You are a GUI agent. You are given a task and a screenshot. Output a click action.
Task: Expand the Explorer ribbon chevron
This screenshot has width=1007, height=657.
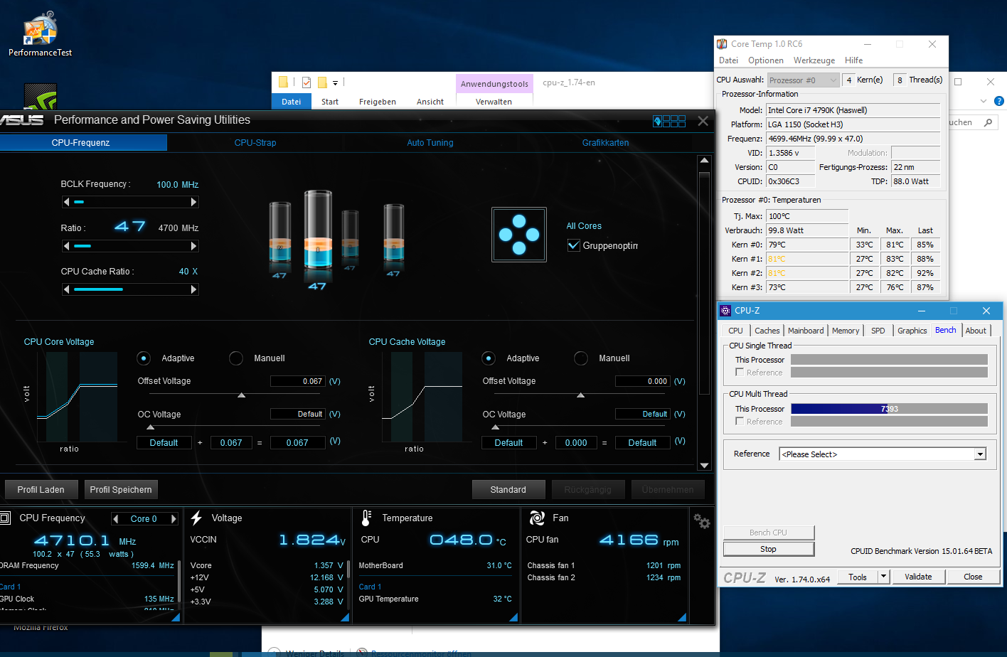(x=984, y=102)
